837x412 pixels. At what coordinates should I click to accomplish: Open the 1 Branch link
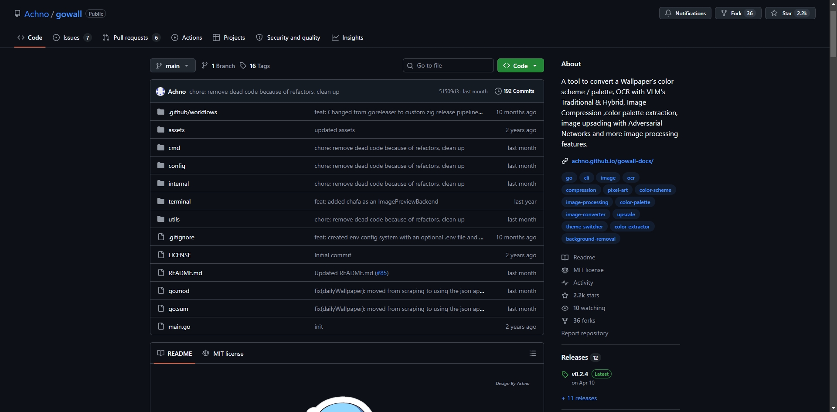pos(218,66)
